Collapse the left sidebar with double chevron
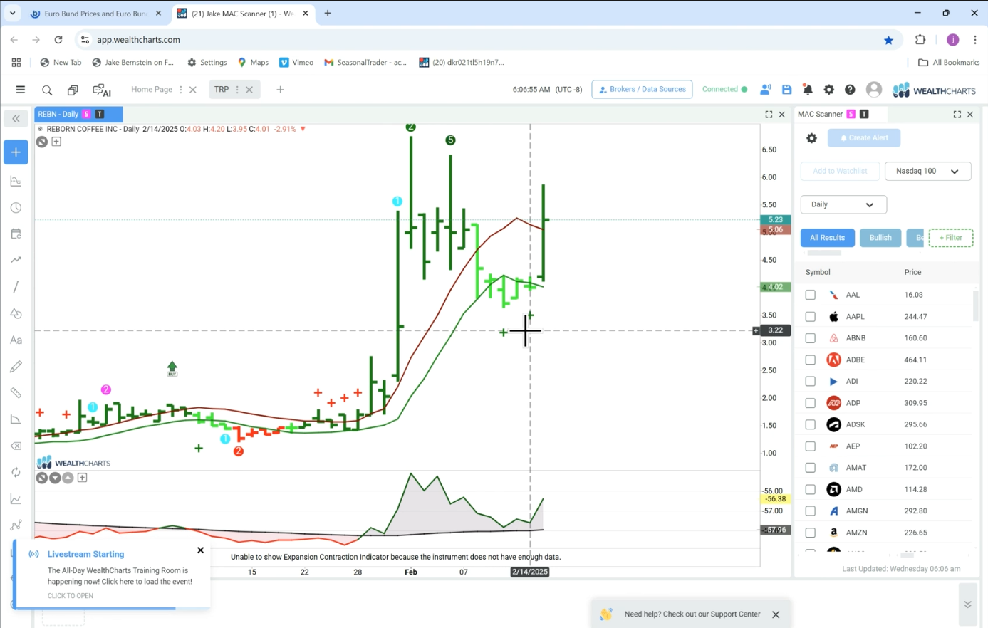 16,119
